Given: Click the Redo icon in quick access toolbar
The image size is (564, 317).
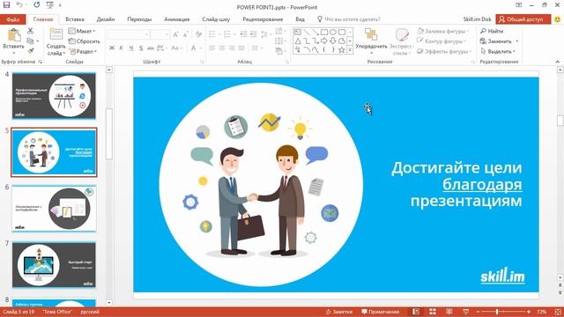Looking at the screenshot, I should coord(37,5).
